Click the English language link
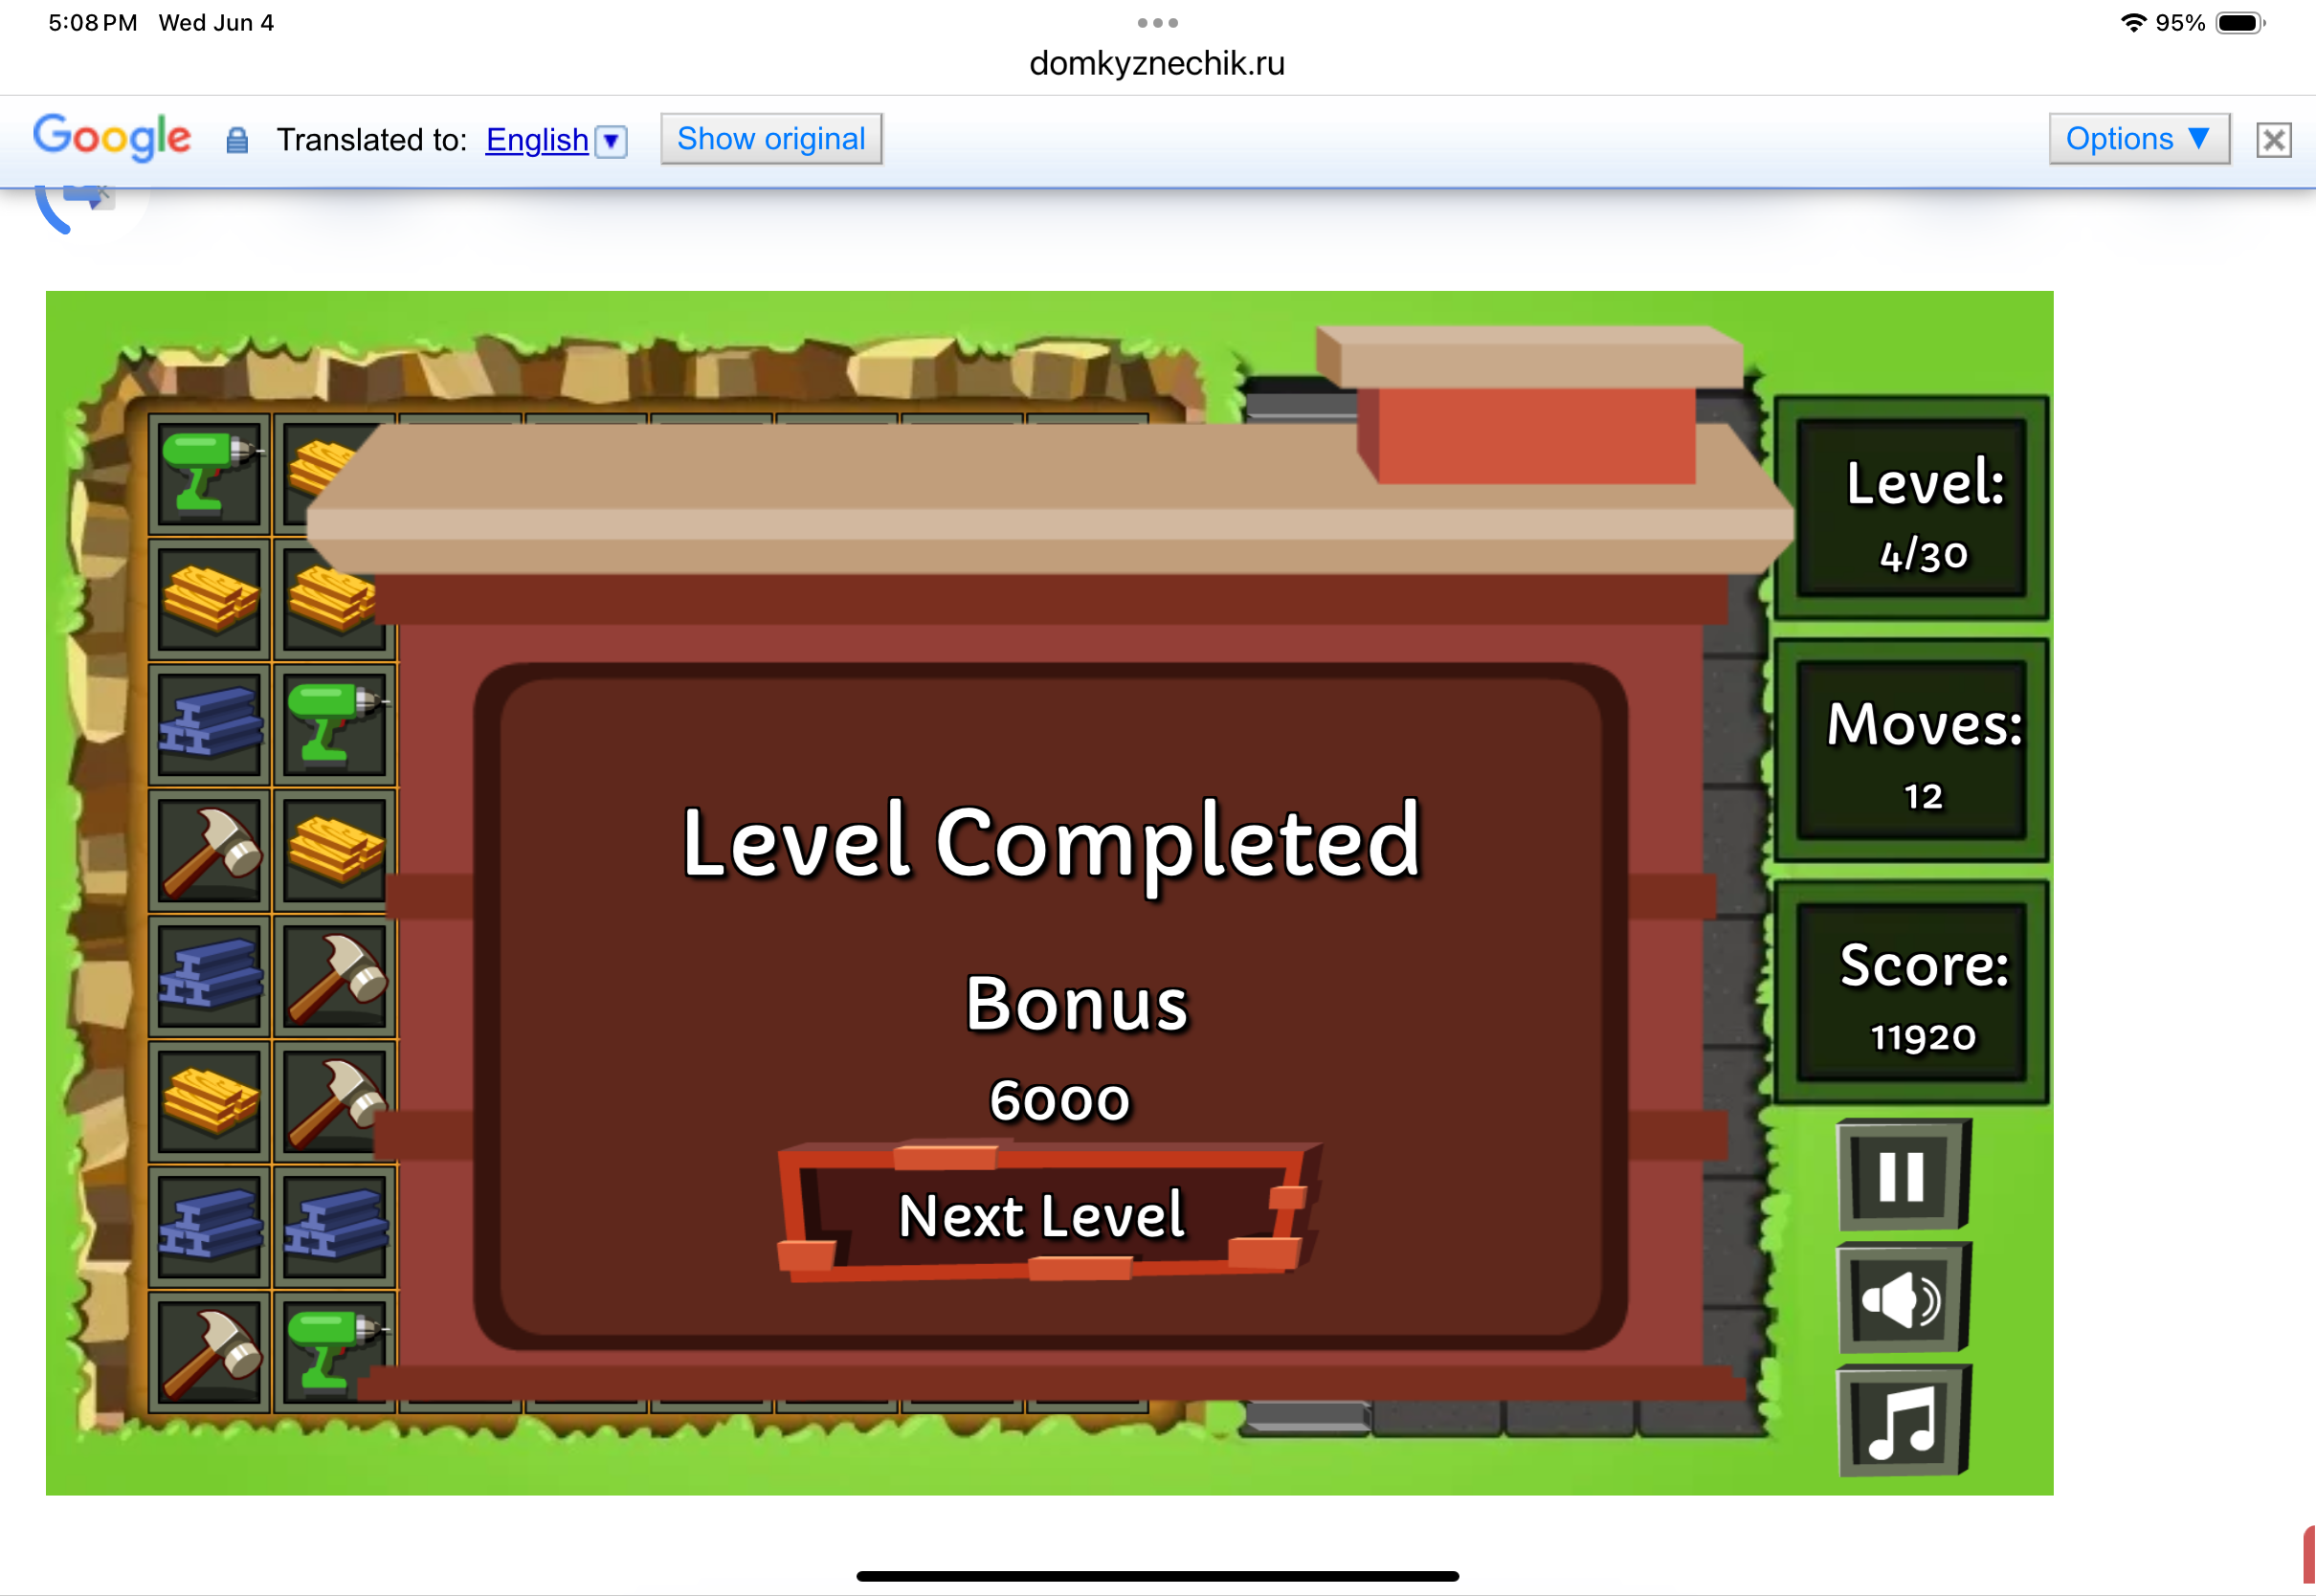 tap(537, 140)
